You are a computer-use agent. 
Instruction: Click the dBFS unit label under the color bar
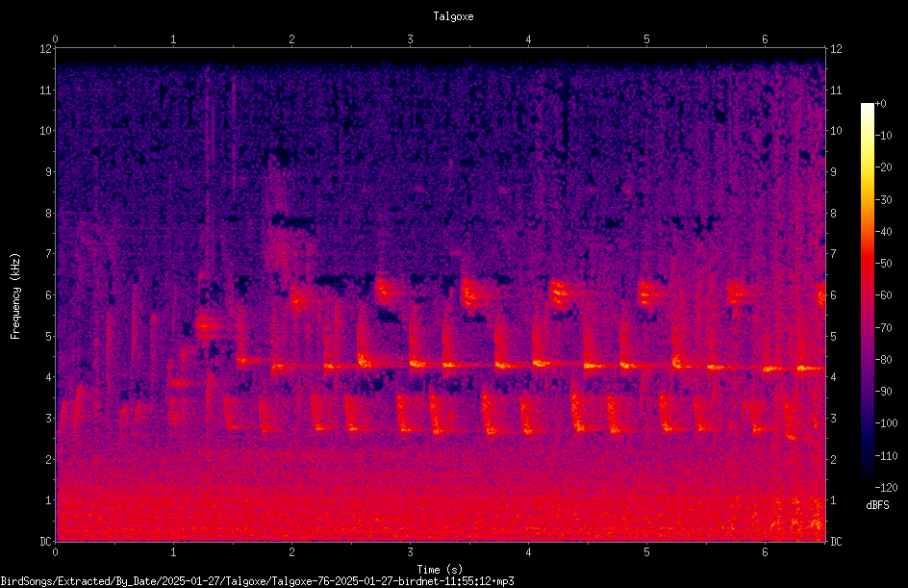(x=877, y=505)
